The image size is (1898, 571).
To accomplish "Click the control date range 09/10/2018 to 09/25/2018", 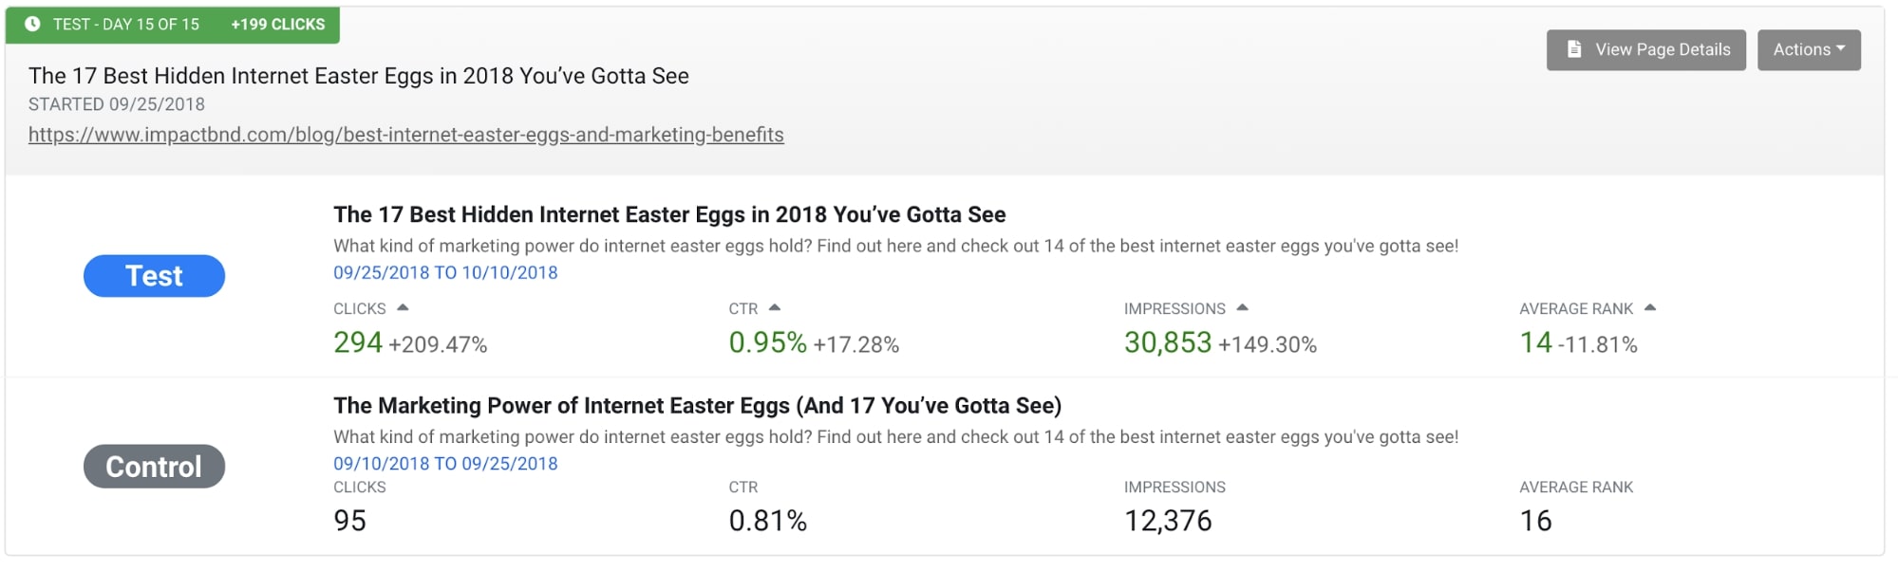I will (x=445, y=464).
